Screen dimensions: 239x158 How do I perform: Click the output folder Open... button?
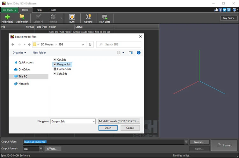pyautogui.click(x=199, y=149)
